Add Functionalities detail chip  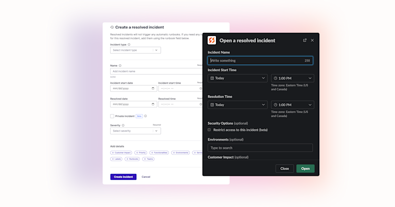tap(159, 153)
